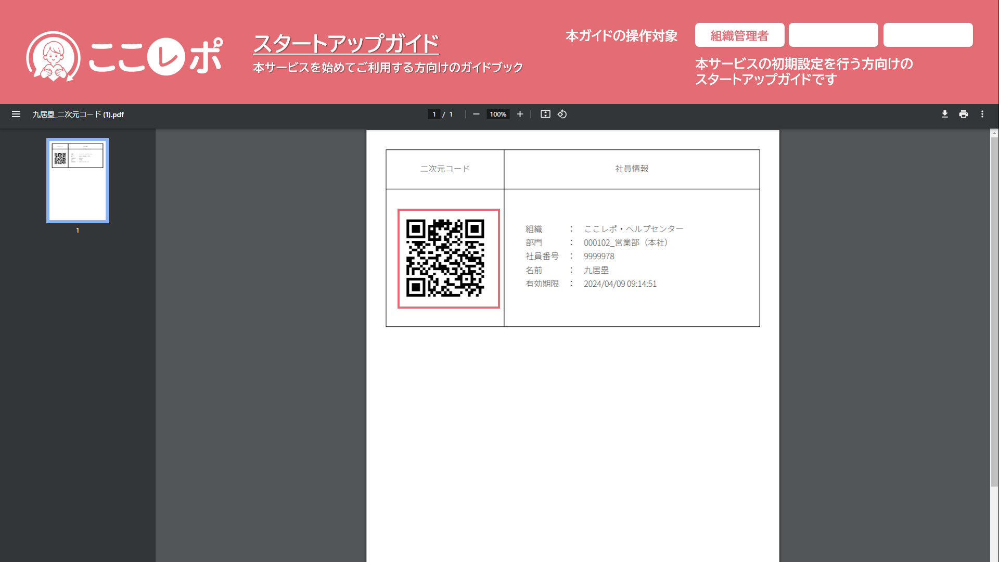Toggle the PDF sidebar hamburger menu
This screenshot has height=562, width=999.
(x=16, y=114)
